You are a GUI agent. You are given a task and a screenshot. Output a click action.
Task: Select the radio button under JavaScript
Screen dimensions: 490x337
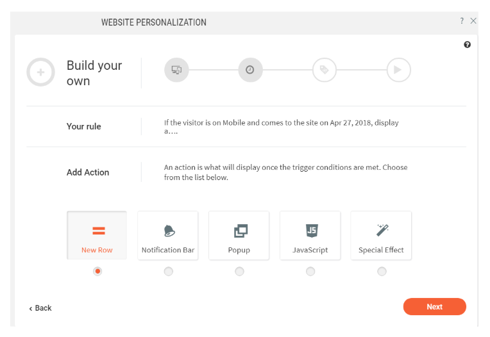(310, 271)
